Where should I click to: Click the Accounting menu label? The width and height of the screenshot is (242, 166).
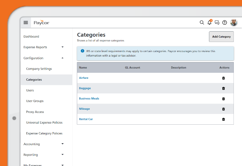pyautogui.click(x=32, y=144)
